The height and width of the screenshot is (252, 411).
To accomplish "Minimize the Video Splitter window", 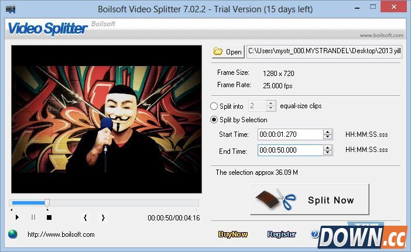I will [x=357, y=8].
